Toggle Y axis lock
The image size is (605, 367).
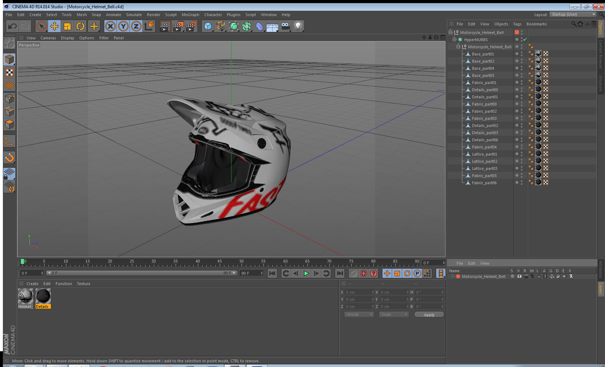[123, 26]
